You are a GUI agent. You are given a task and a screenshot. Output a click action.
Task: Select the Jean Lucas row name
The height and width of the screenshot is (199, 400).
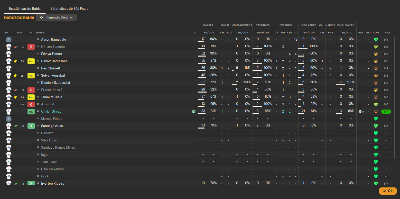[x=49, y=162]
